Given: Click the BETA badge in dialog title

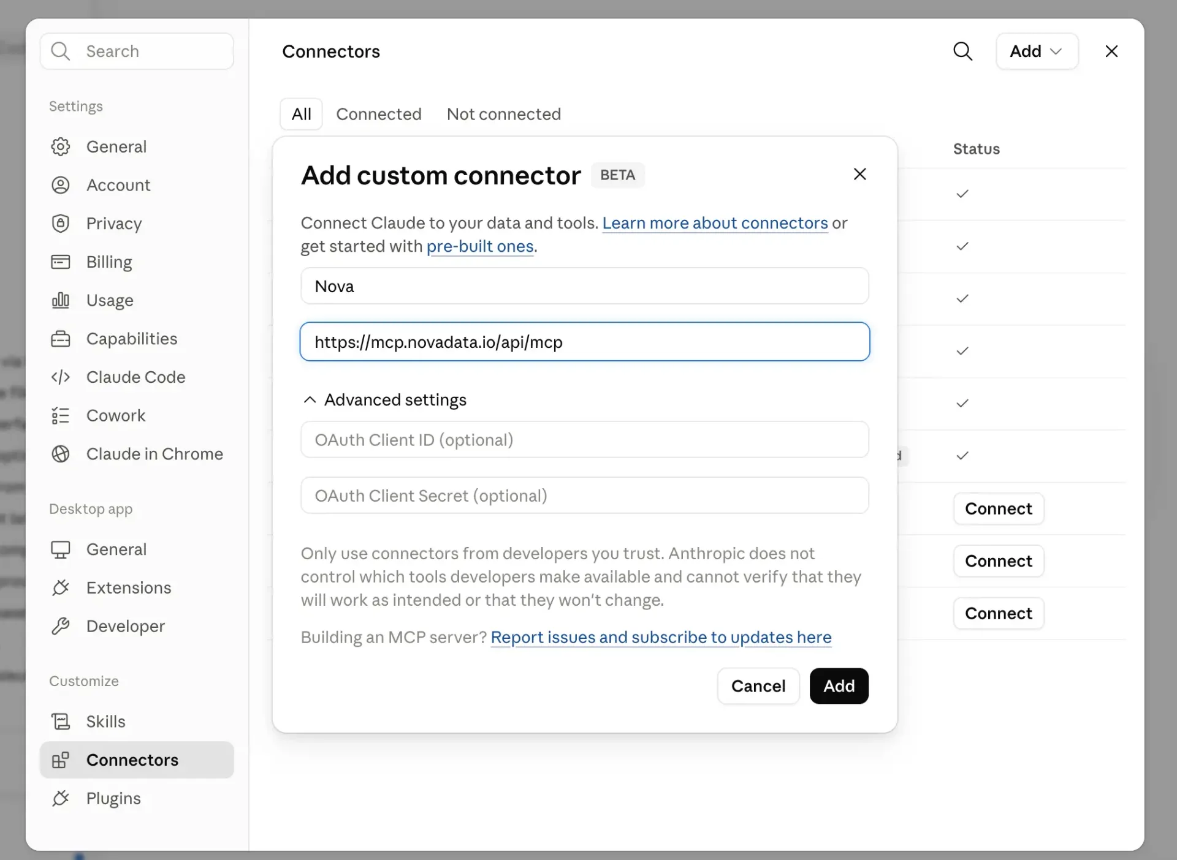Looking at the screenshot, I should point(617,175).
